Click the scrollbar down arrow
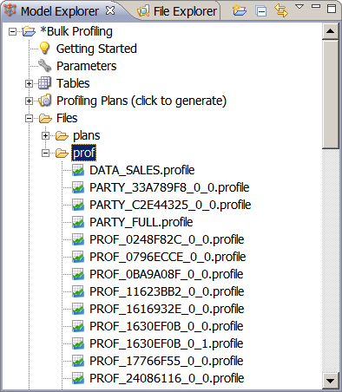Viewport: 342px width, 392px height. coord(330,380)
